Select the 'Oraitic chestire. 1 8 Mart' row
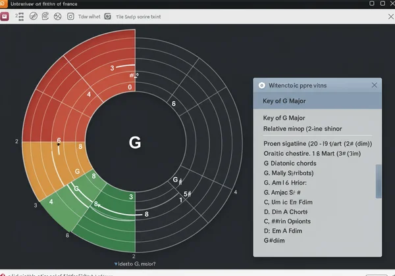The image size is (395, 276). 312,153
